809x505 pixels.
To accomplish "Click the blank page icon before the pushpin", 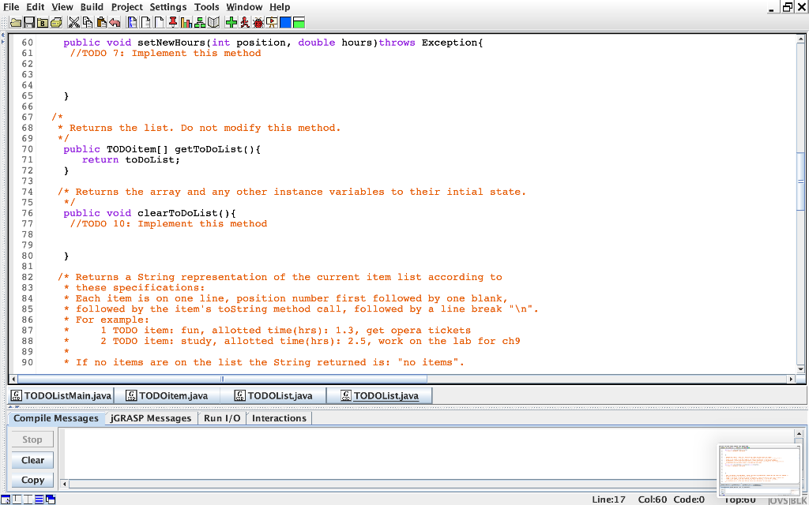I will click(x=160, y=22).
